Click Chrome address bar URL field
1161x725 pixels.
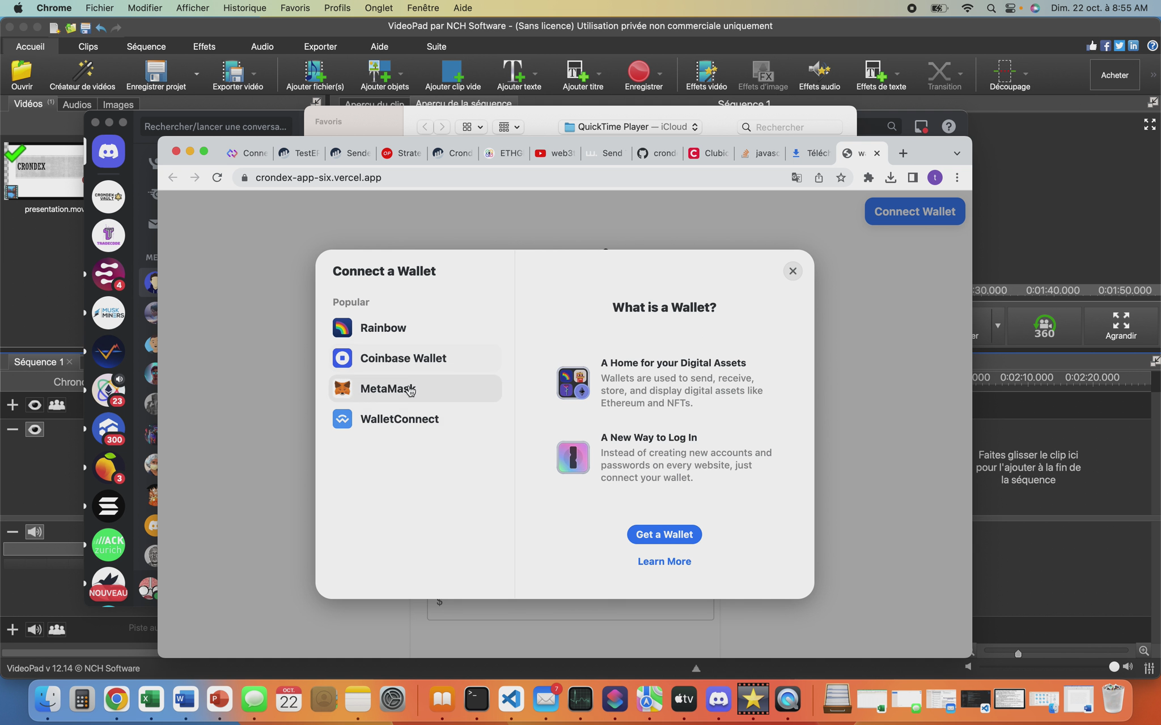(x=510, y=178)
